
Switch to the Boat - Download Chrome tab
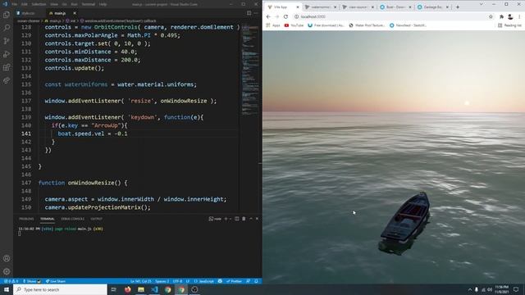(x=395, y=7)
